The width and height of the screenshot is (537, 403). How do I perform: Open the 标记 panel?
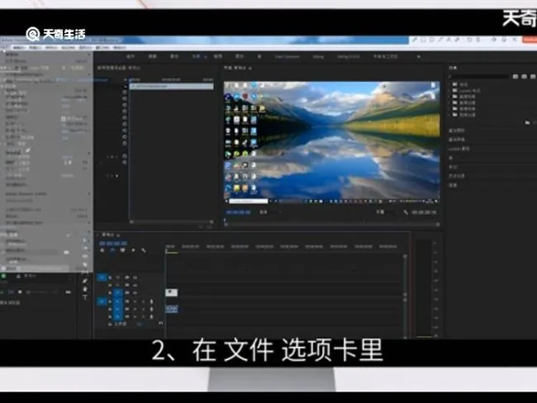click(453, 167)
